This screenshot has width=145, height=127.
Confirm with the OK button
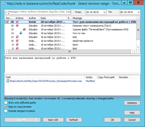tap(113, 120)
